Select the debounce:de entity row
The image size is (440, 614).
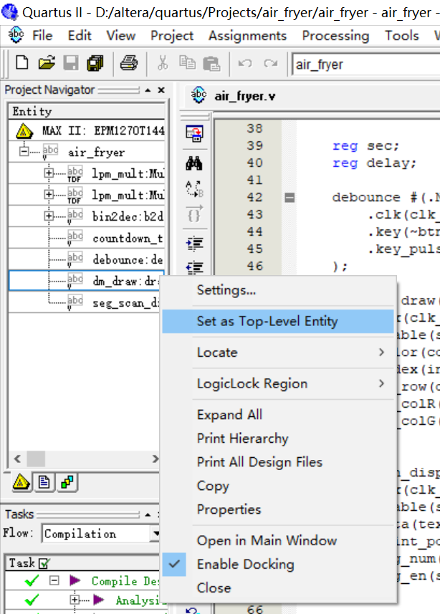tap(87, 259)
